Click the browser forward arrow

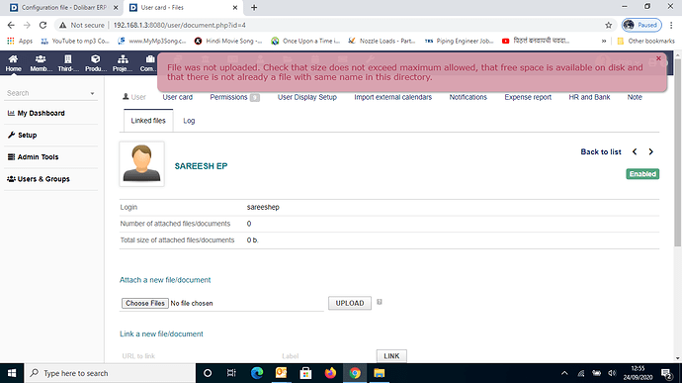27,26
